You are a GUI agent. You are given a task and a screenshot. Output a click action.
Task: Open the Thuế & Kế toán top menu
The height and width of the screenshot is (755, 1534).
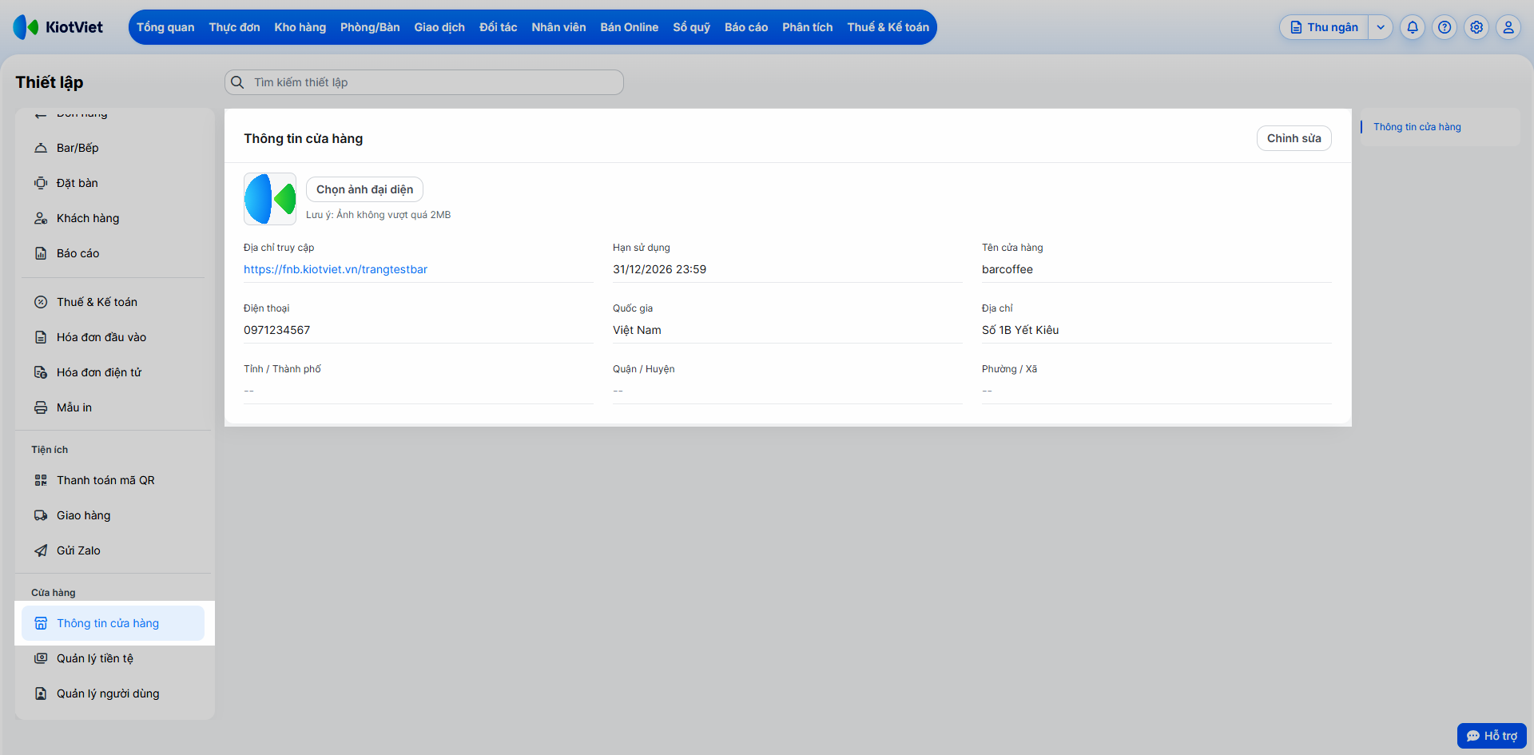click(888, 27)
